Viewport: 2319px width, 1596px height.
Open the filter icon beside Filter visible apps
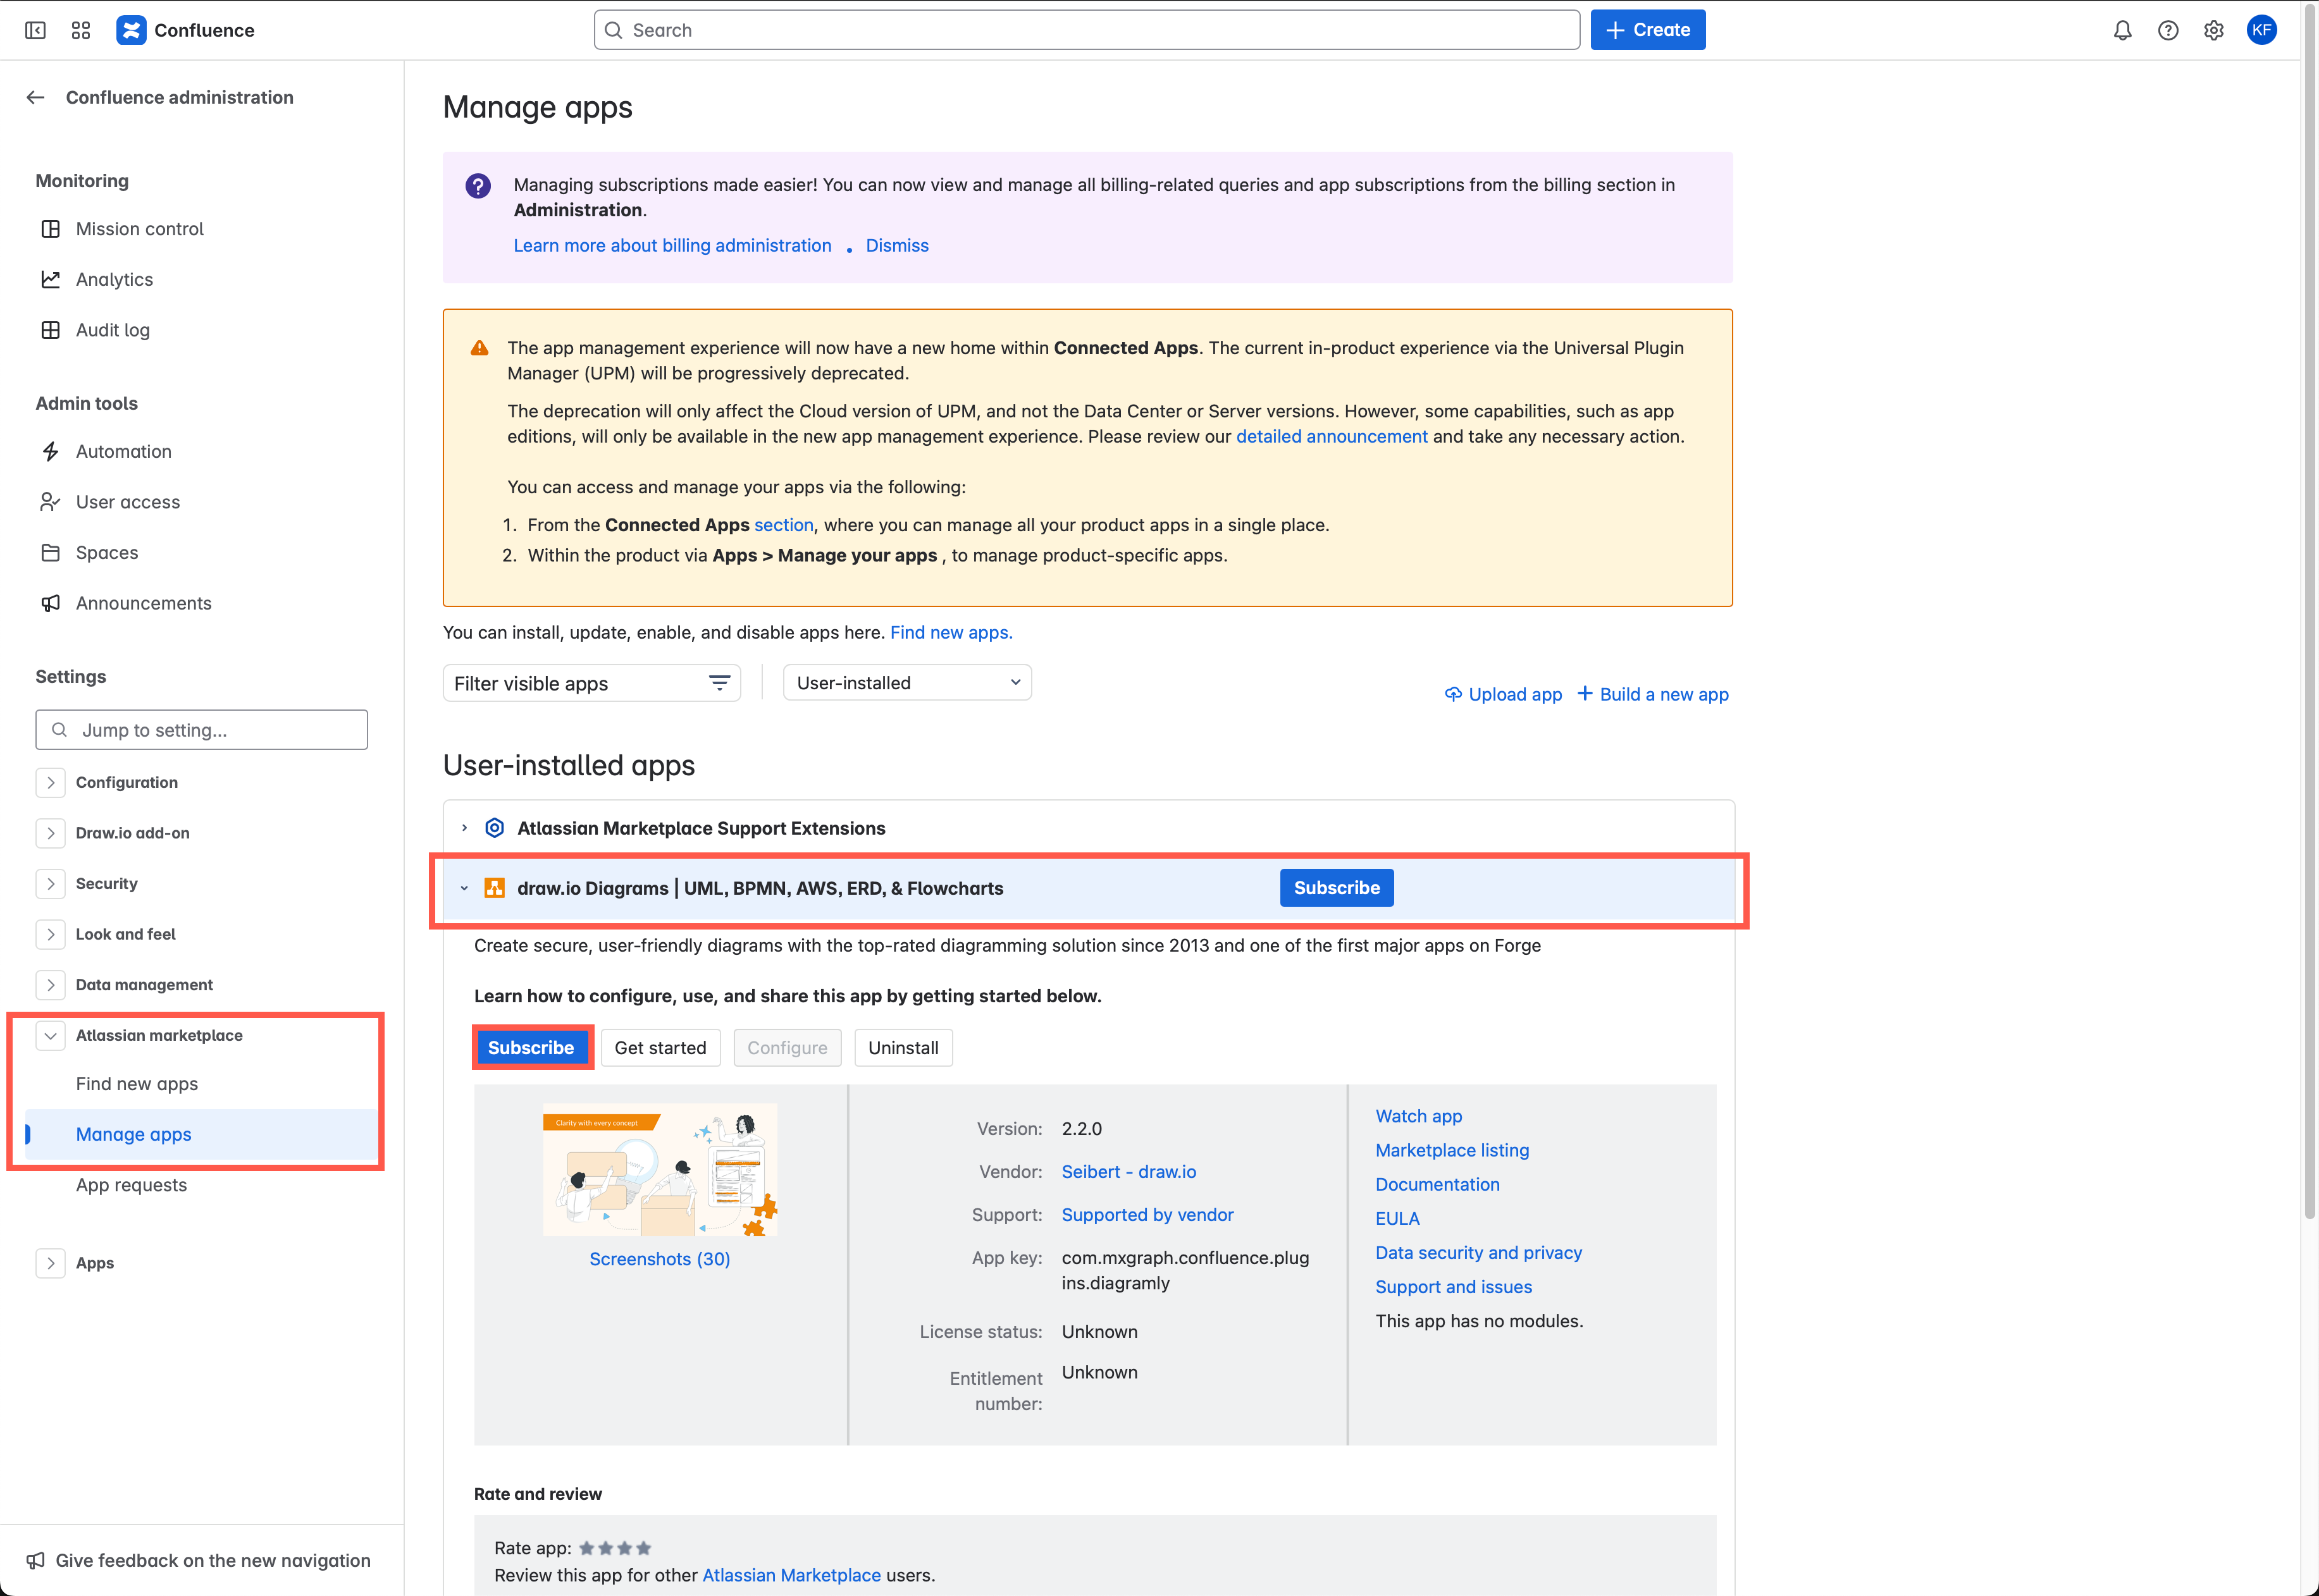719,683
